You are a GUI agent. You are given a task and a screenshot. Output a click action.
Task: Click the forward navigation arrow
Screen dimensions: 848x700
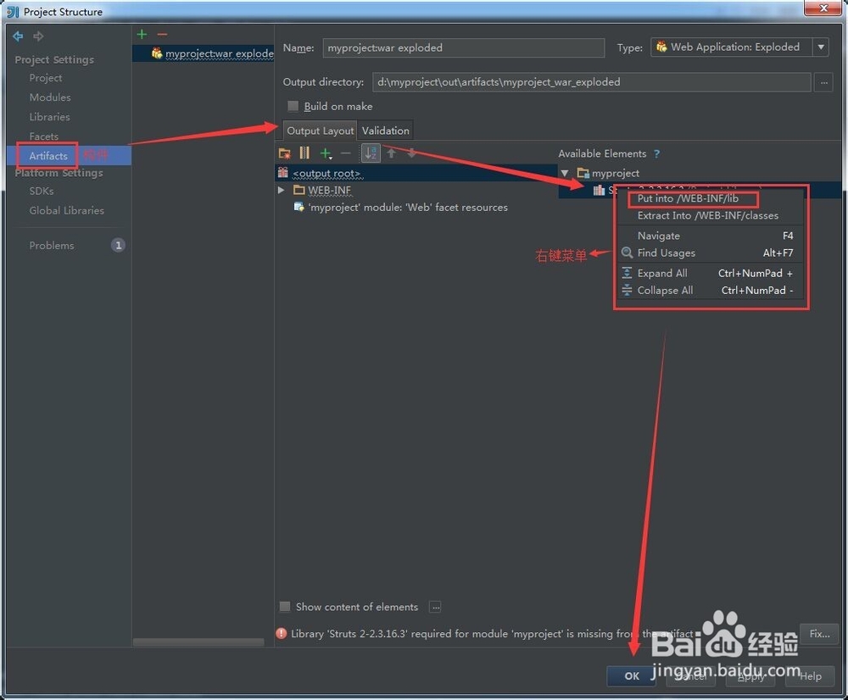(38, 36)
